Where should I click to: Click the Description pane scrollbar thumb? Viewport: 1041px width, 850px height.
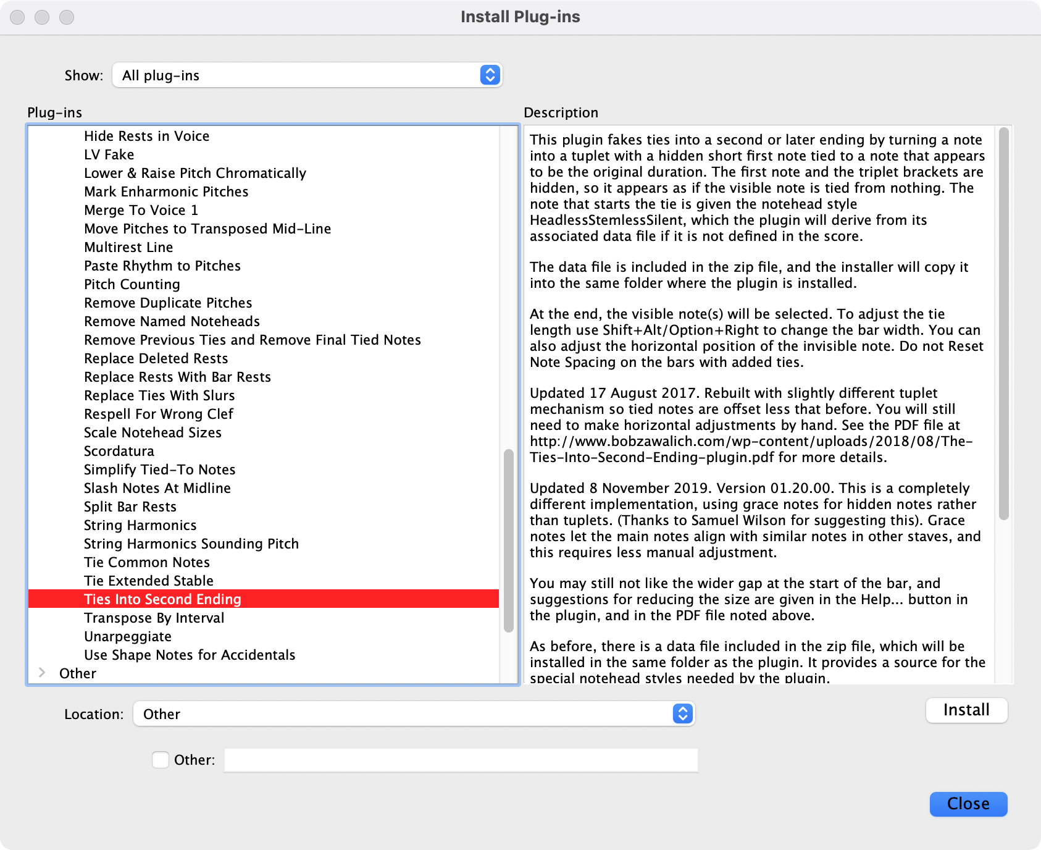[x=1004, y=323]
